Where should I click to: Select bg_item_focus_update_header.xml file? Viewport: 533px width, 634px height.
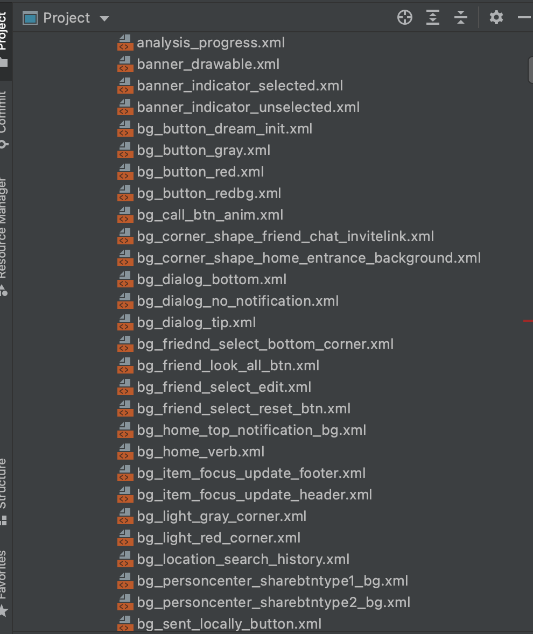tap(254, 495)
